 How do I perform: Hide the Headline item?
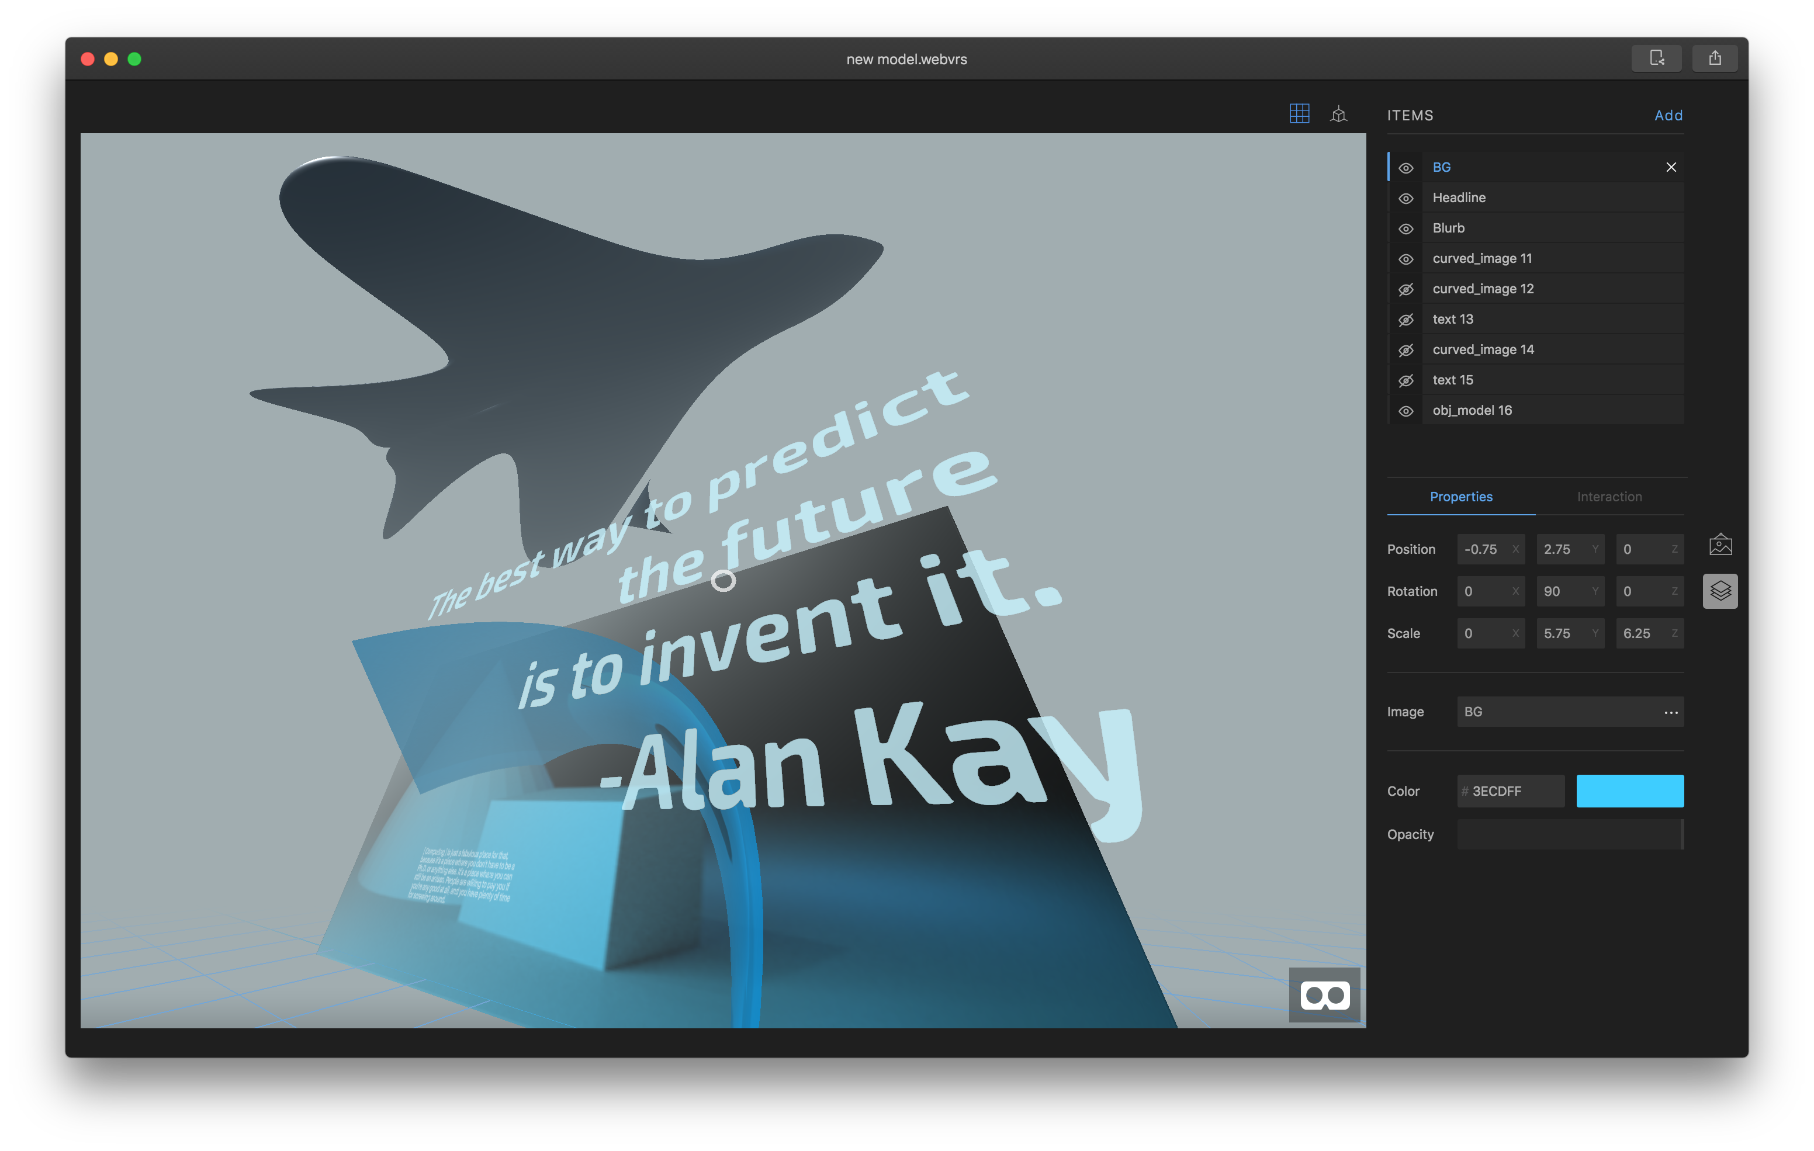pyautogui.click(x=1405, y=198)
